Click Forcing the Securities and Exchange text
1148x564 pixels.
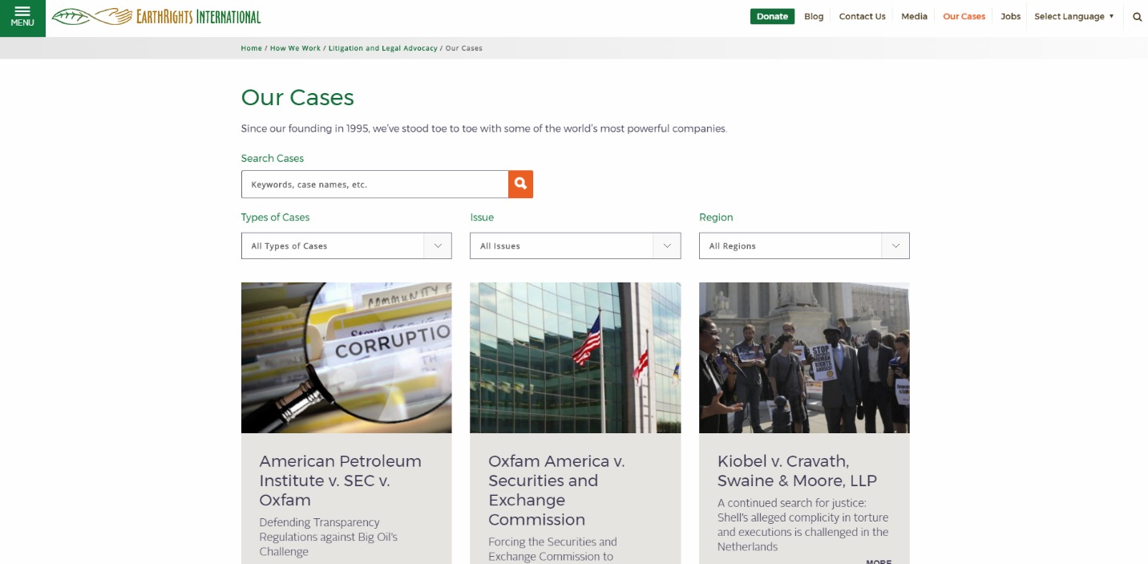point(552,550)
